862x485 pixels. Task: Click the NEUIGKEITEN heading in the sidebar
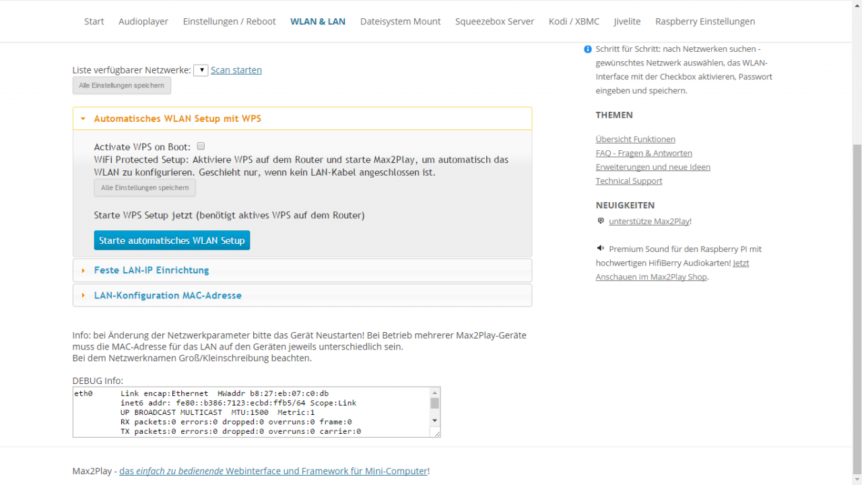[625, 205]
